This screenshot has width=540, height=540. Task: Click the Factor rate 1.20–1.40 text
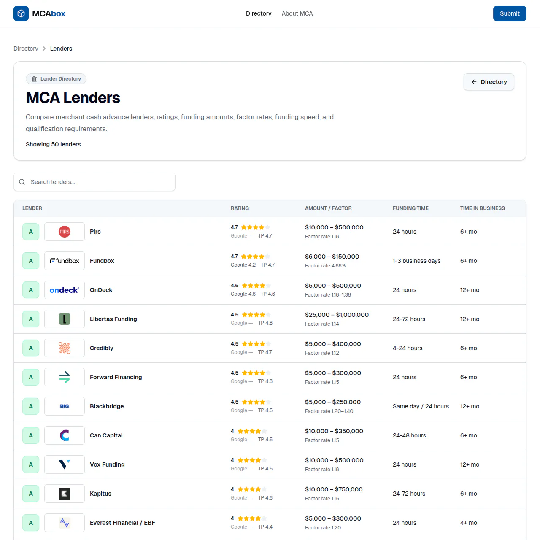click(329, 411)
